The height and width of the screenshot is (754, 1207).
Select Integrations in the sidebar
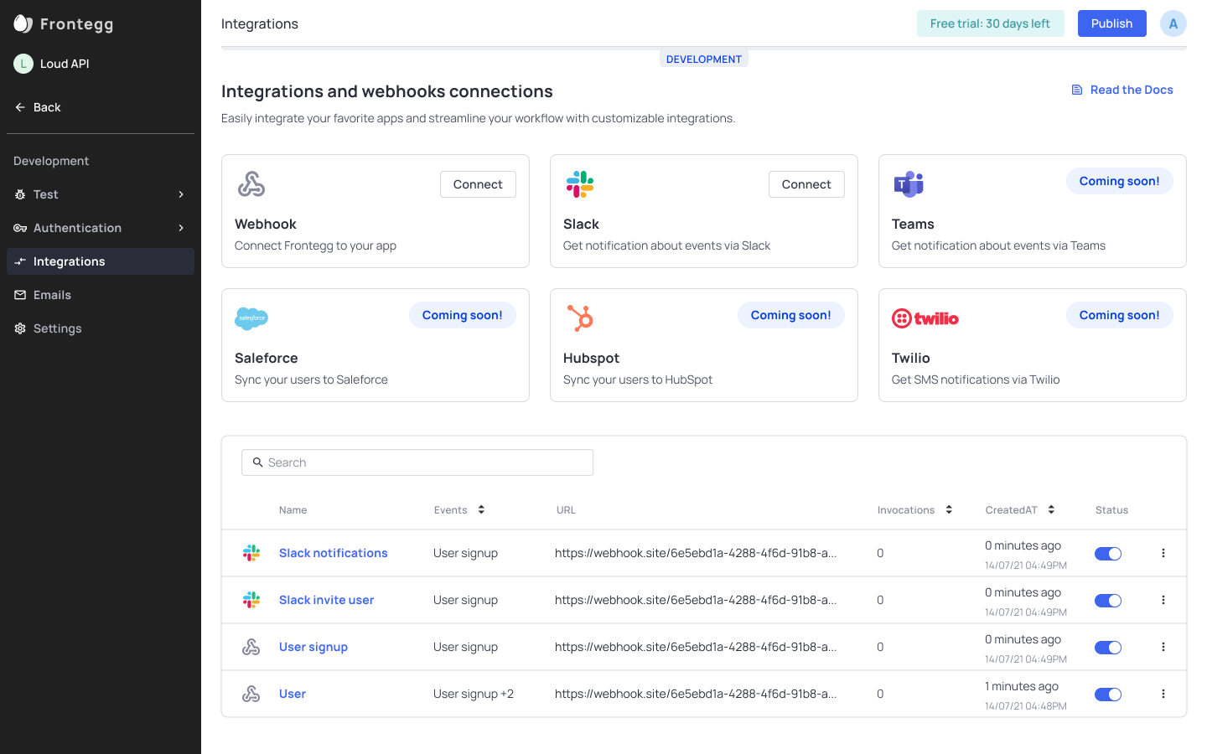pos(101,261)
